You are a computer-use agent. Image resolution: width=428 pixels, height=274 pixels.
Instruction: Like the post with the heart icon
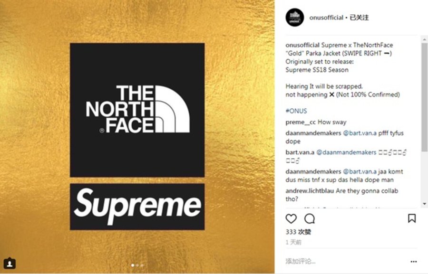[291, 218]
